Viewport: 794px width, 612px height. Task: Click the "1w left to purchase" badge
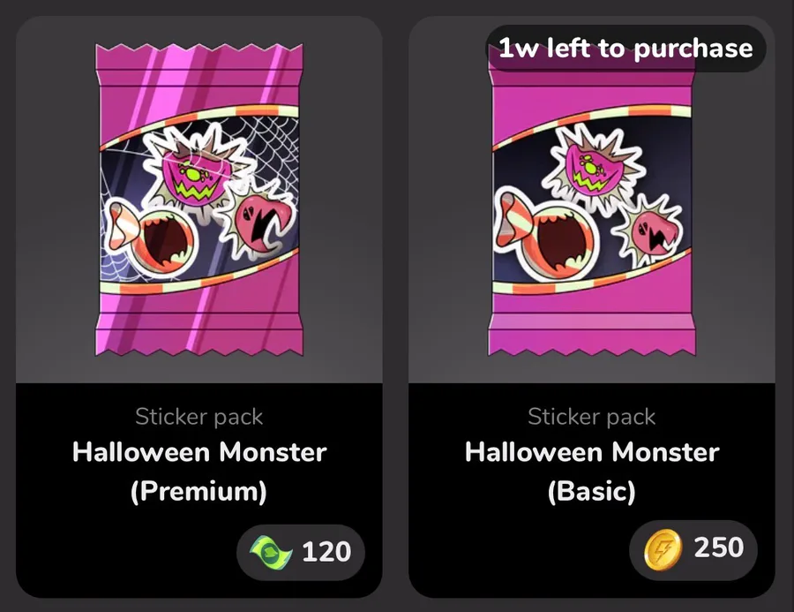[x=625, y=49]
